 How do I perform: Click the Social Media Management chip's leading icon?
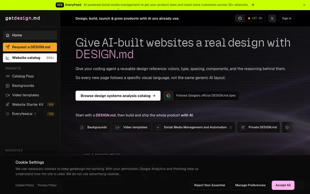158,128
